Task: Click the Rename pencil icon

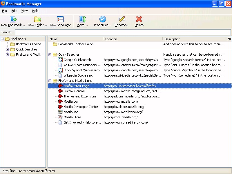Action: (122, 19)
